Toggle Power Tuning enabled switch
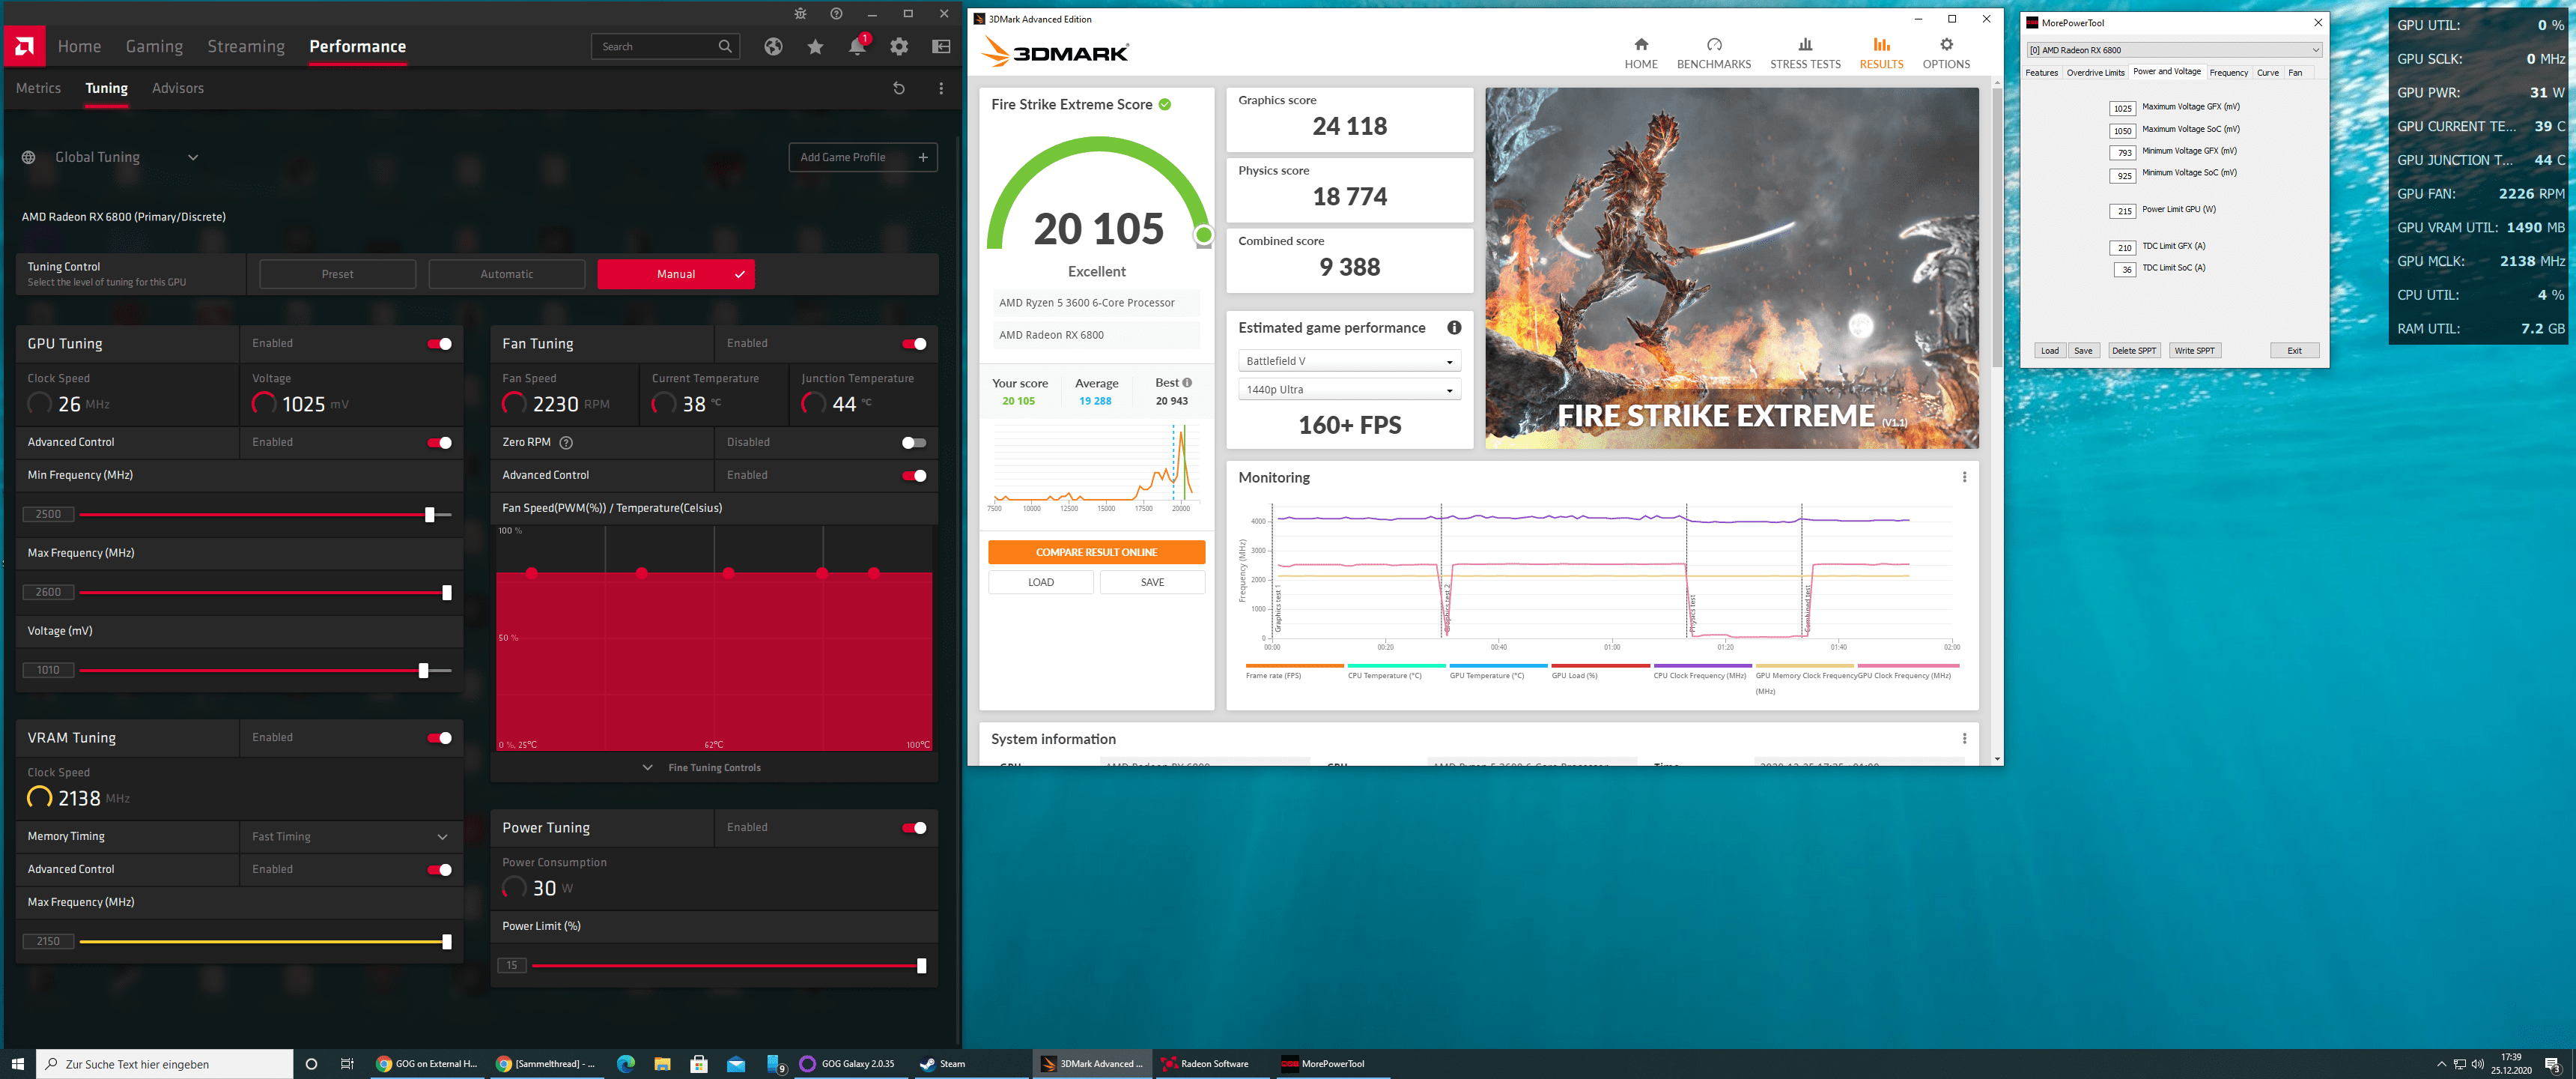 pos(914,828)
